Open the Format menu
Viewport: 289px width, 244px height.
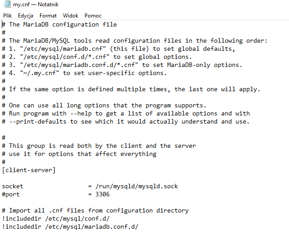(x=48, y=15)
